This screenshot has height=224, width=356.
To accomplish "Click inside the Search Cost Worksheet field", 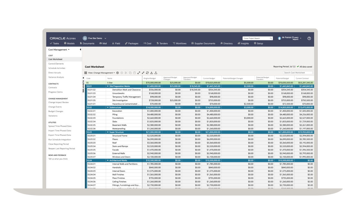I will (x=298, y=73).
